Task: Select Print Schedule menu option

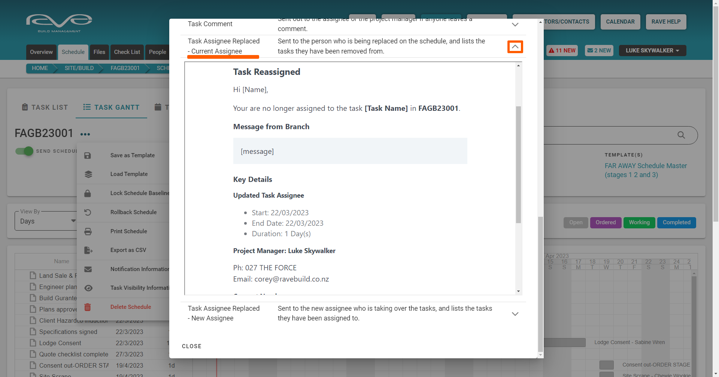Action: pyautogui.click(x=129, y=231)
